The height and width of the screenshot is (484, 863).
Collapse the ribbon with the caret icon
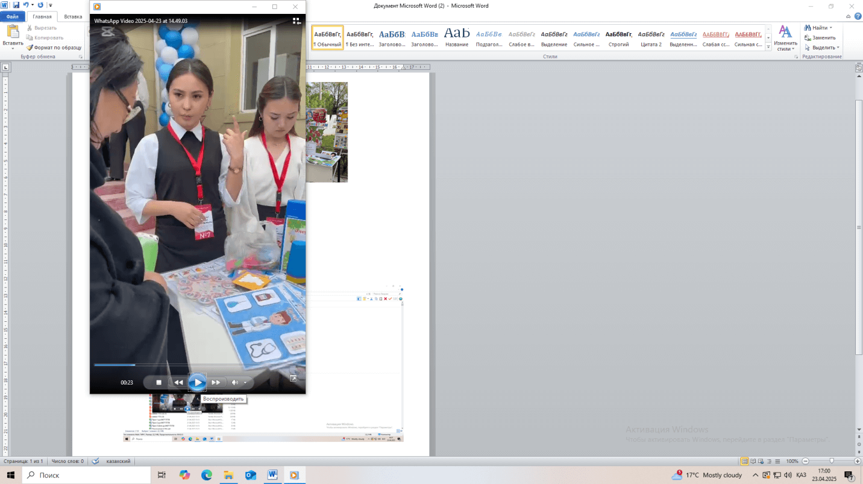click(849, 17)
